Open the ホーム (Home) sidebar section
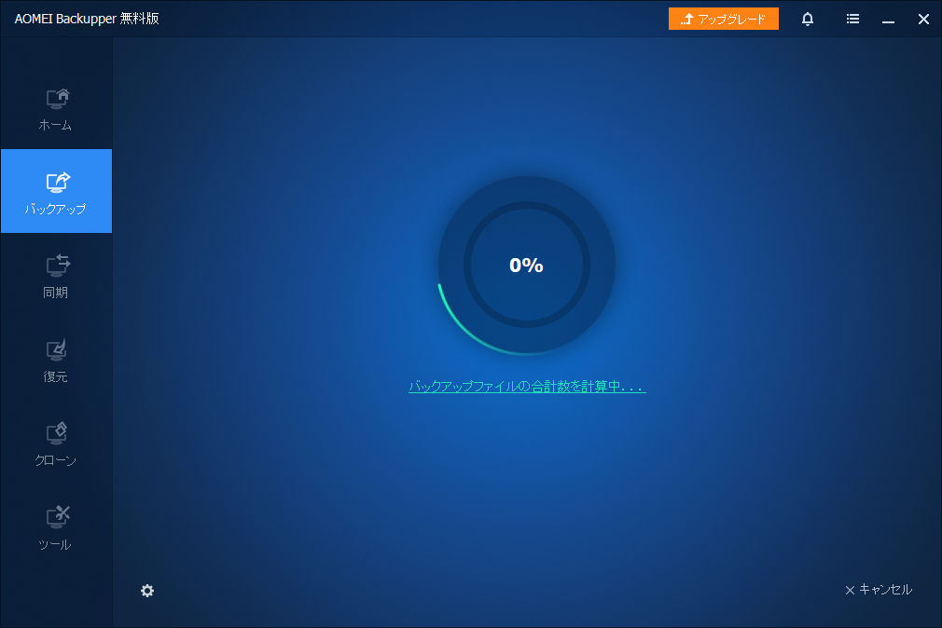942x628 pixels. click(x=56, y=109)
